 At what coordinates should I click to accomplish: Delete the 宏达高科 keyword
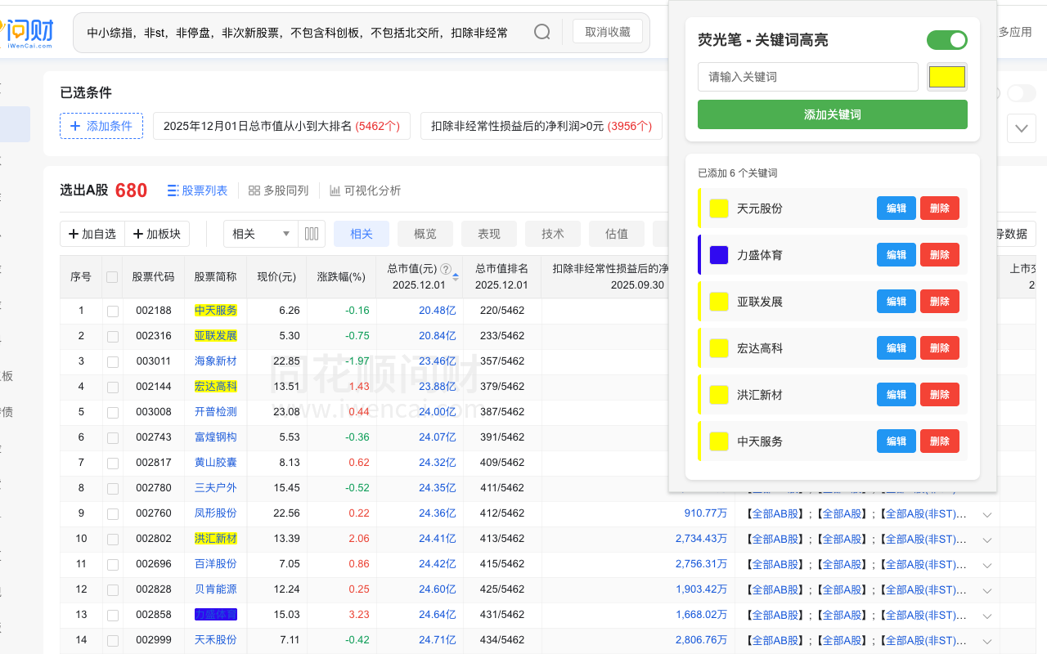(940, 348)
